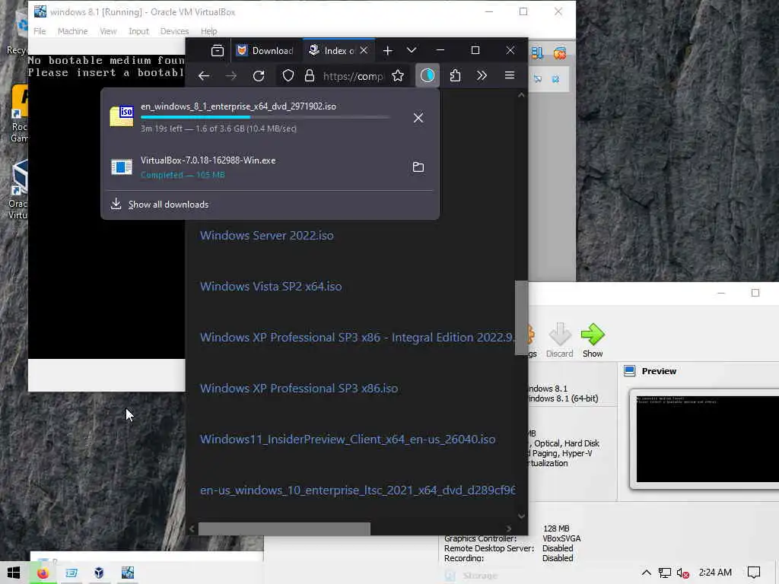
Task: Open the Firefox downloads panel button
Action: click(428, 76)
